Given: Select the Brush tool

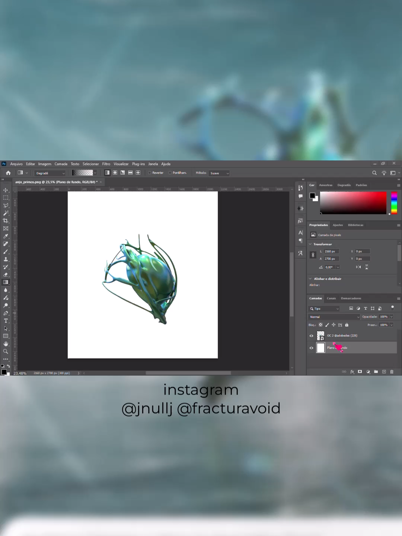Looking at the screenshot, I should (x=6, y=252).
